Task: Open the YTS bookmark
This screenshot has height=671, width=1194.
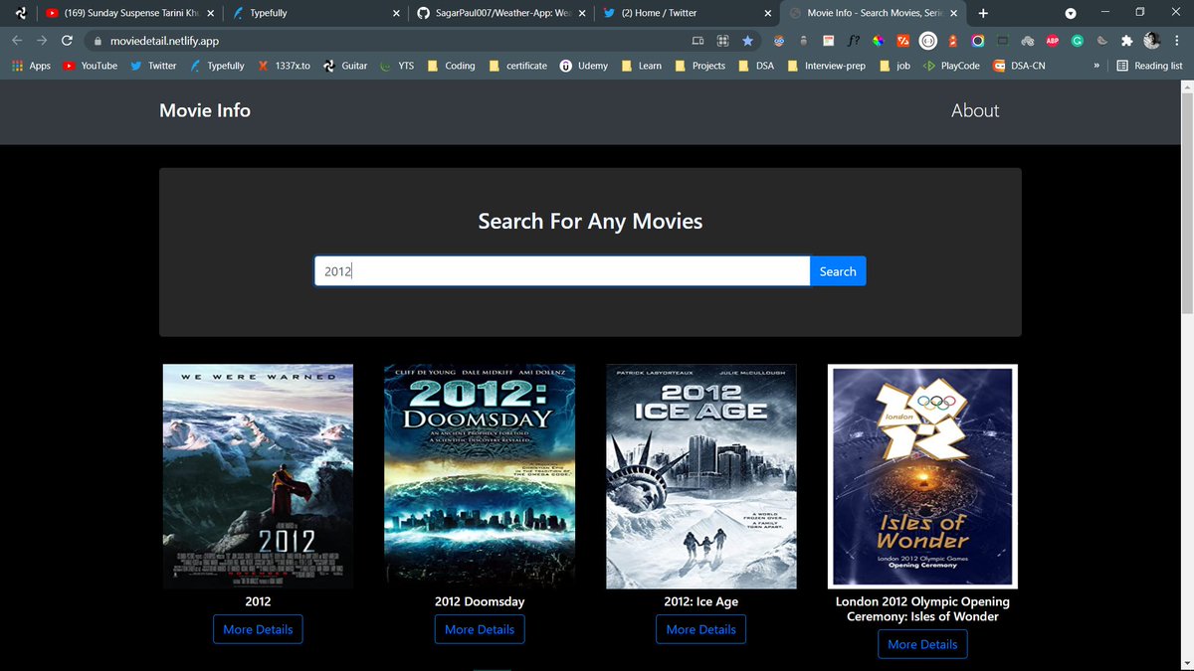Action: tap(397, 66)
